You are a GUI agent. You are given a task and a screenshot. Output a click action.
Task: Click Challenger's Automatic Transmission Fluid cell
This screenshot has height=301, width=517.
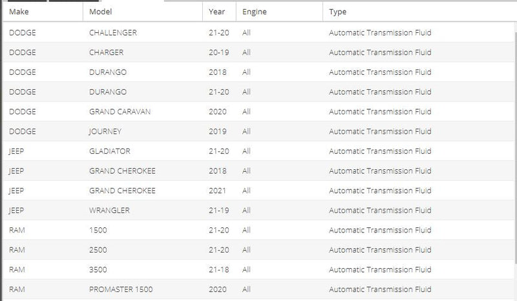(x=380, y=32)
